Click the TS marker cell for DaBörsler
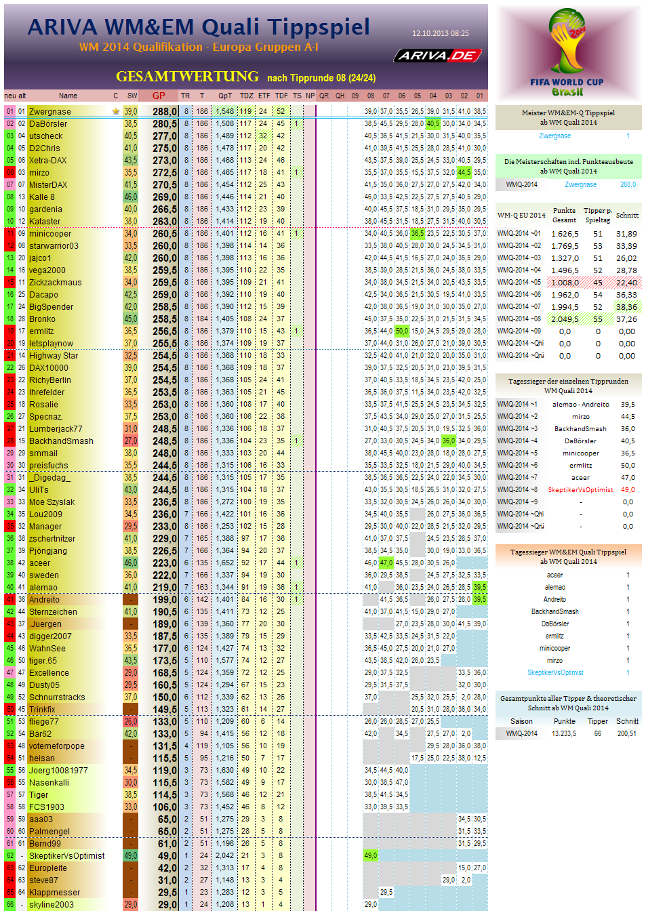 pos(296,124)
